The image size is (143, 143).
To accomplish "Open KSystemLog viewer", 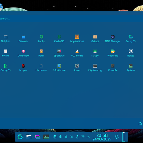I will click(95, 68).
